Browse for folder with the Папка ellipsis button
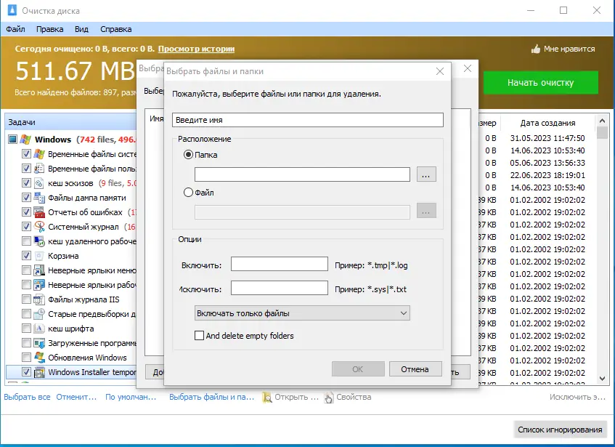615x447 pixels. [x=426, y=174]
